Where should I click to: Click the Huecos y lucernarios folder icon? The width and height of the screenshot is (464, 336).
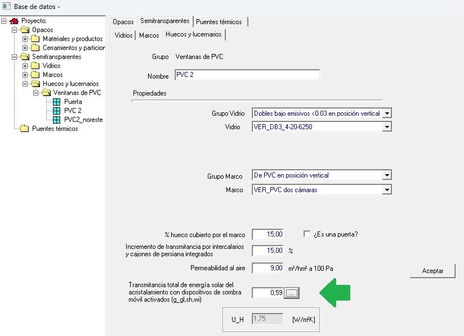pyautogui.click(x=35, y=84)
